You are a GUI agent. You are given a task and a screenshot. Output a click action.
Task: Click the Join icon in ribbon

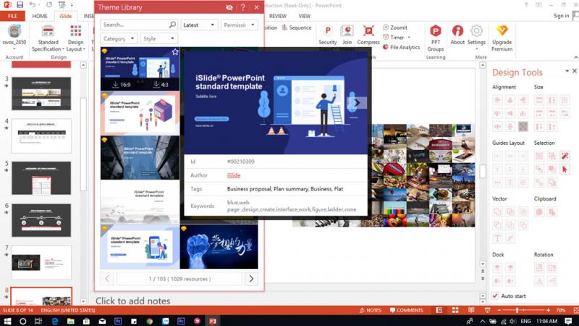click(347, 34)
